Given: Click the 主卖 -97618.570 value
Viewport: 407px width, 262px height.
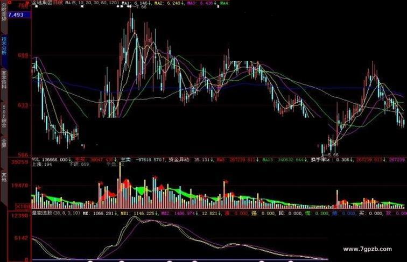Looking at the screenshot, I should (143, 160).
